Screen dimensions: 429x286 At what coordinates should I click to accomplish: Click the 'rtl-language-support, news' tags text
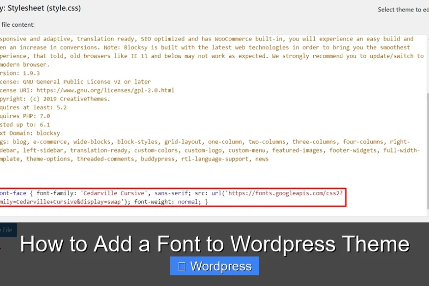pos(225,159)
